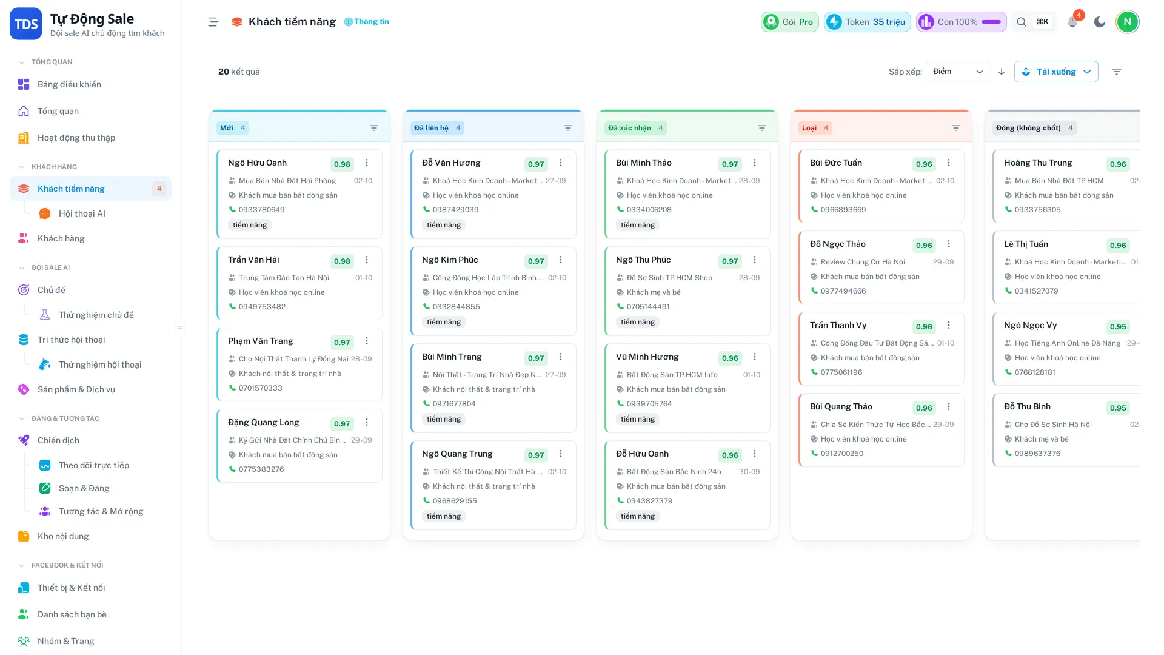Go to Bảng điều khiển
The width and height of the screenshot is (1164, 655).
90,84
